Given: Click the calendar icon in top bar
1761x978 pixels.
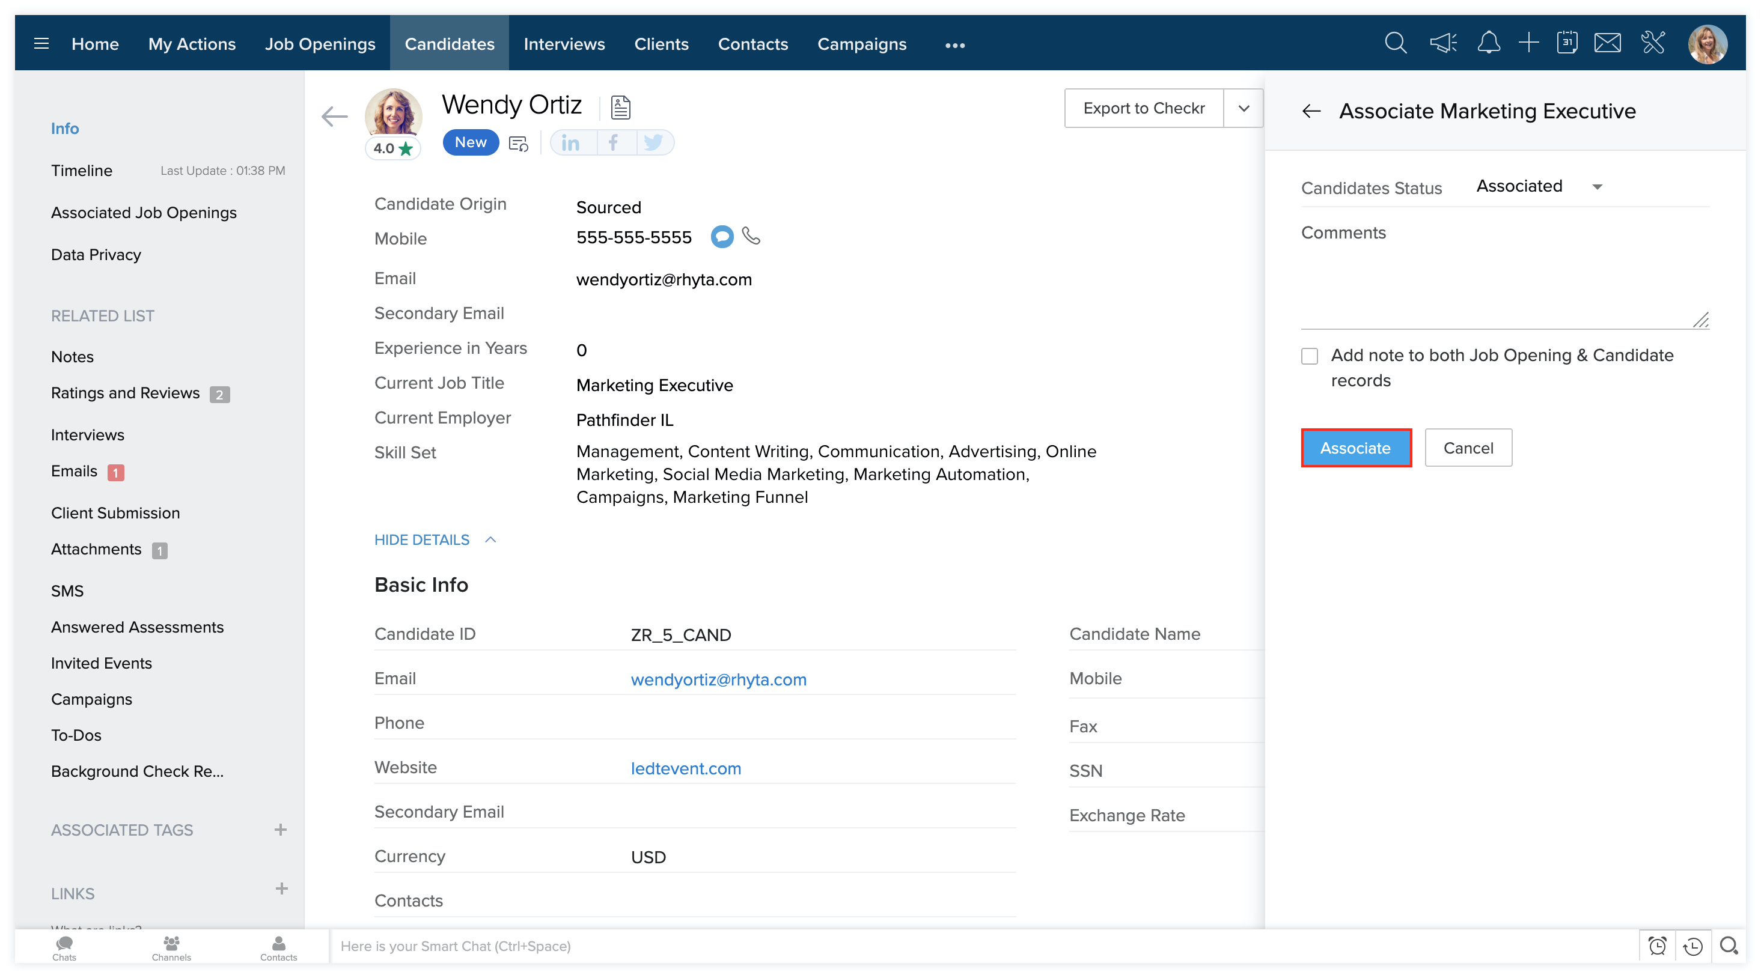Looking at the screenshot, I should coord(1567,44).
